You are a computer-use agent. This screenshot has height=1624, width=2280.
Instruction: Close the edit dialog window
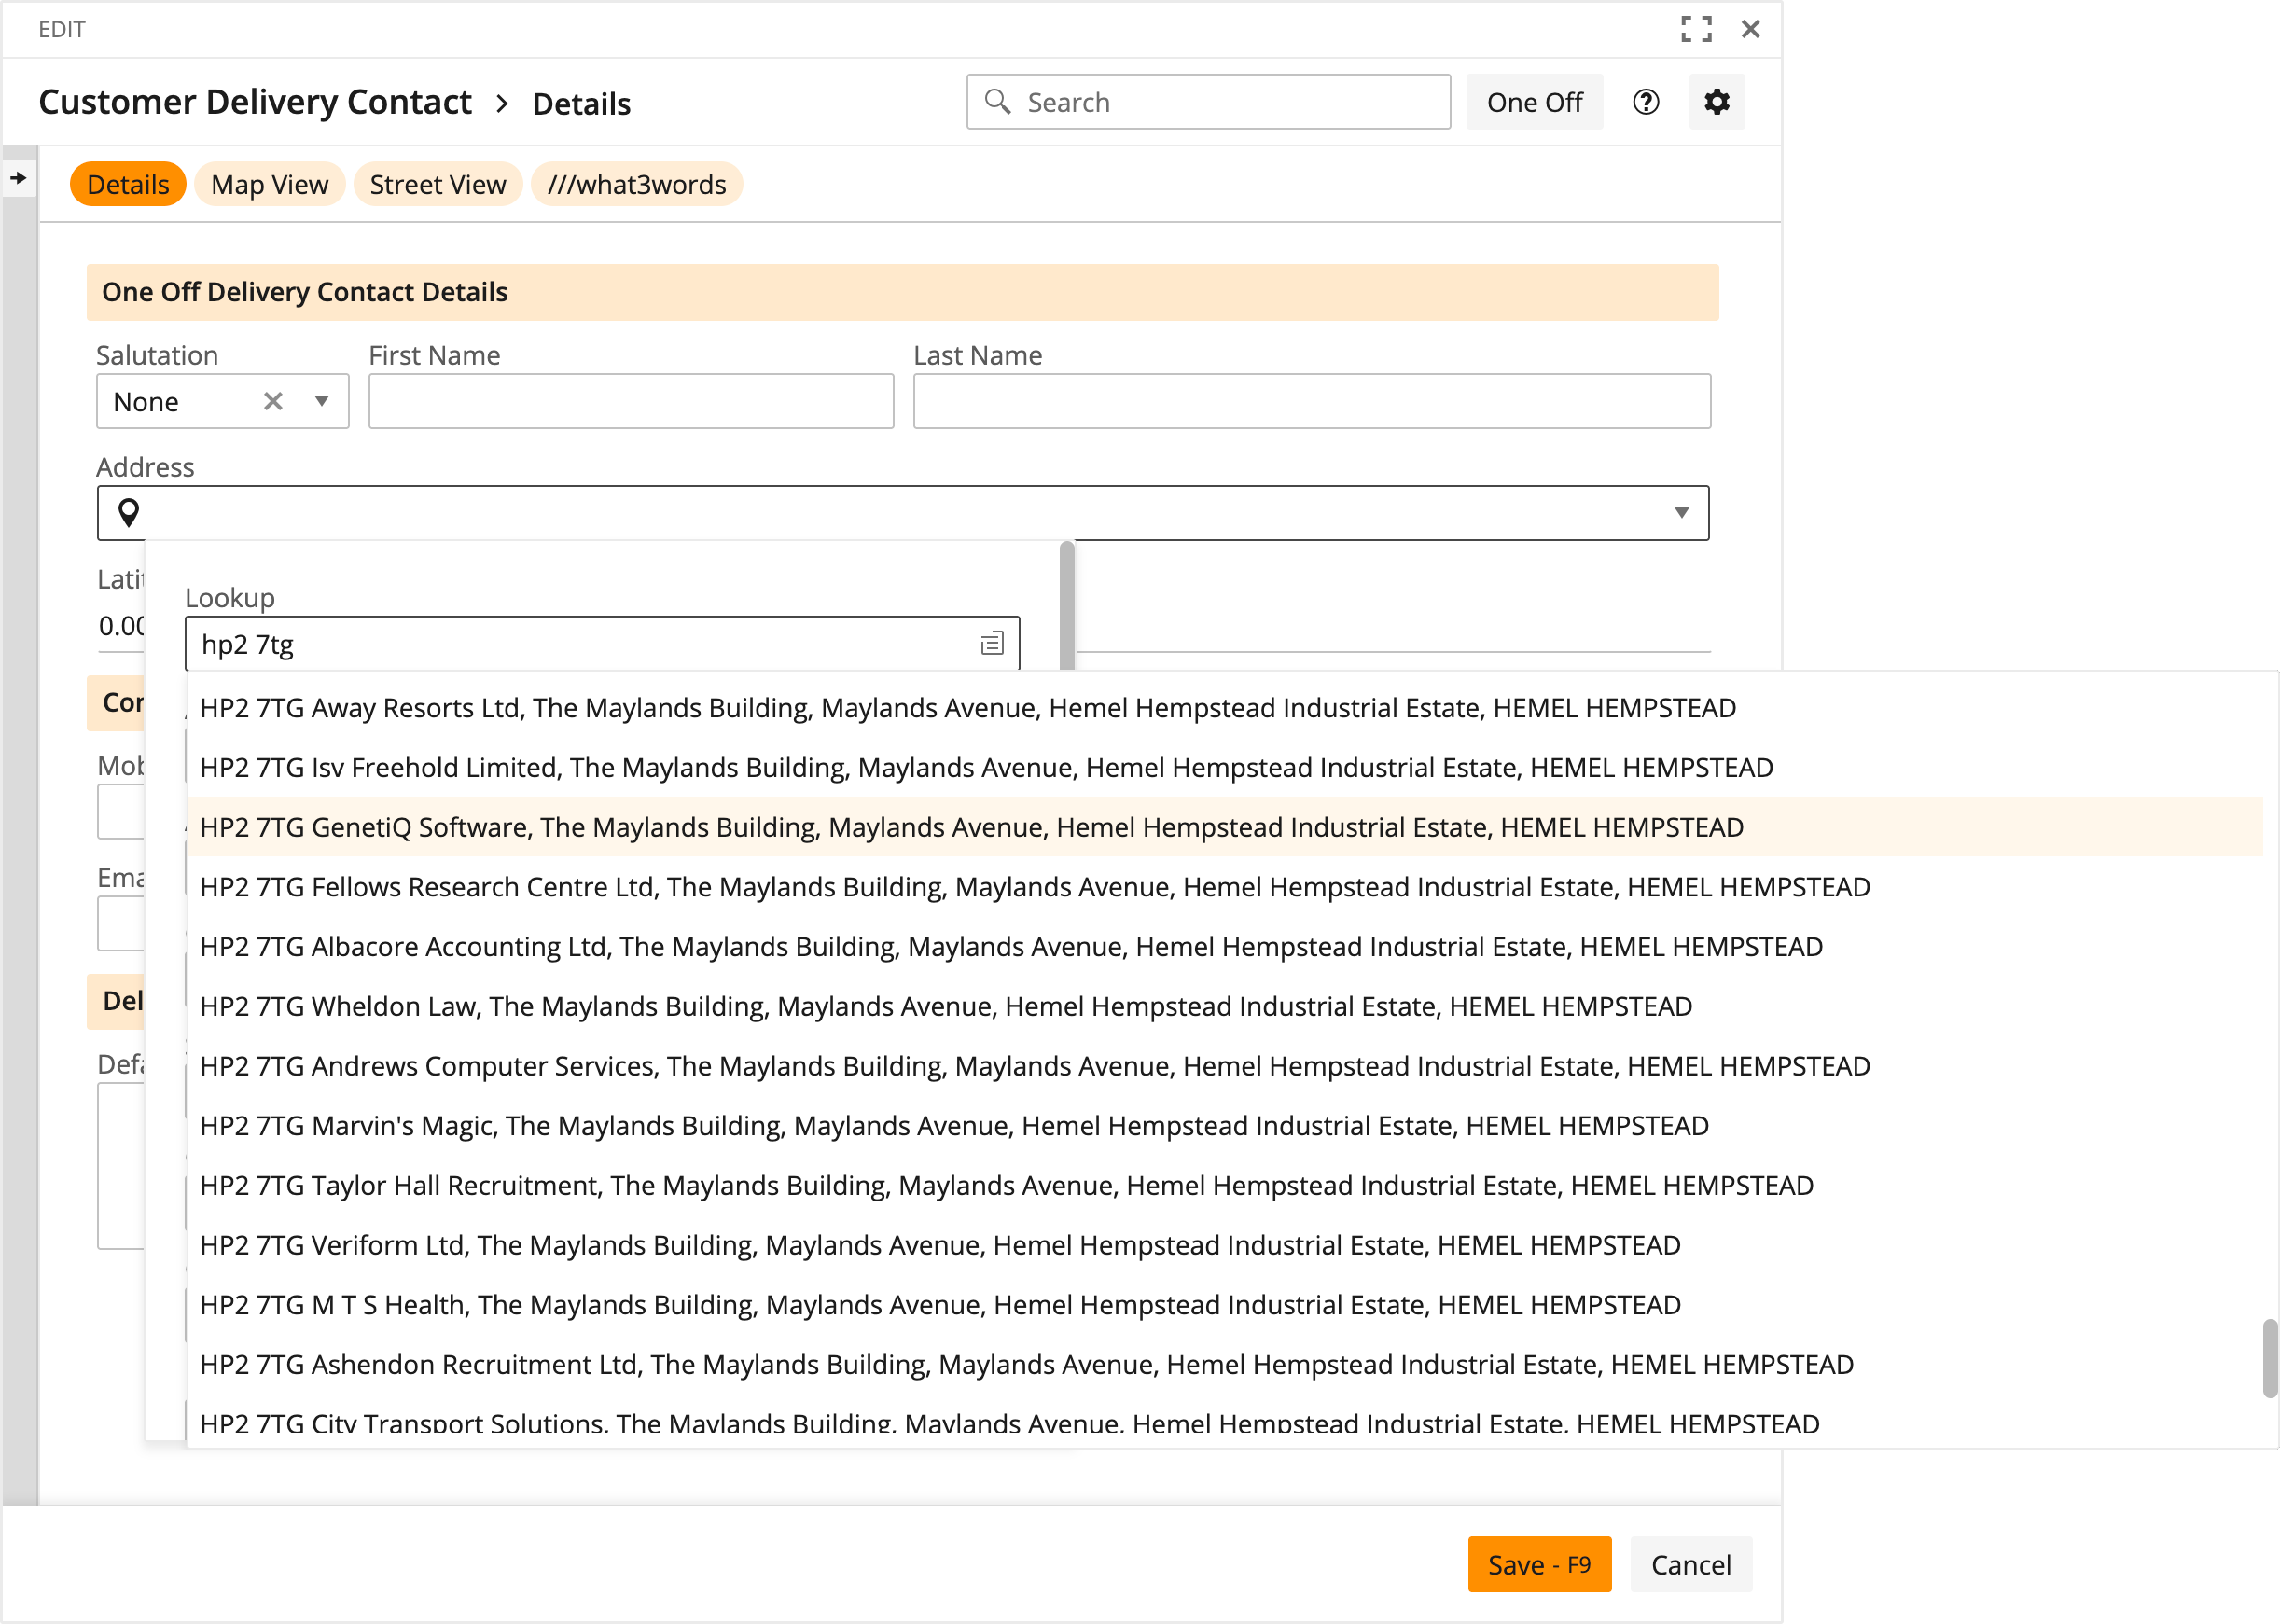[x=1750, y=29]
